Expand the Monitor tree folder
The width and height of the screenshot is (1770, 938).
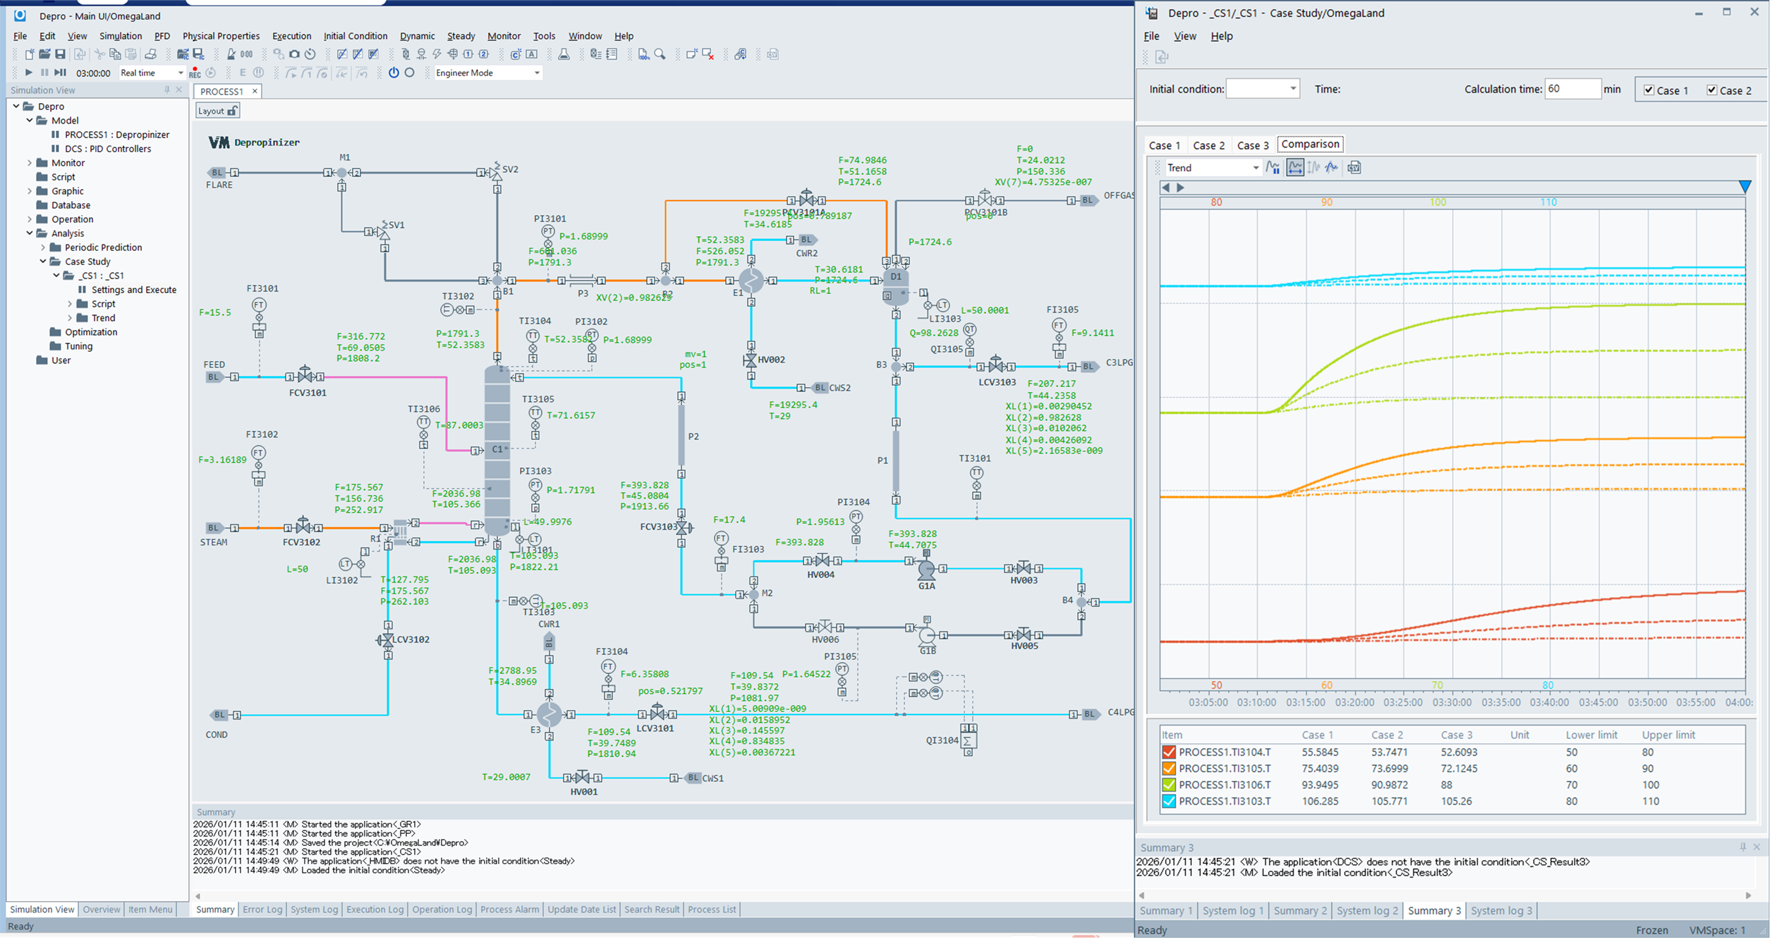30,163
